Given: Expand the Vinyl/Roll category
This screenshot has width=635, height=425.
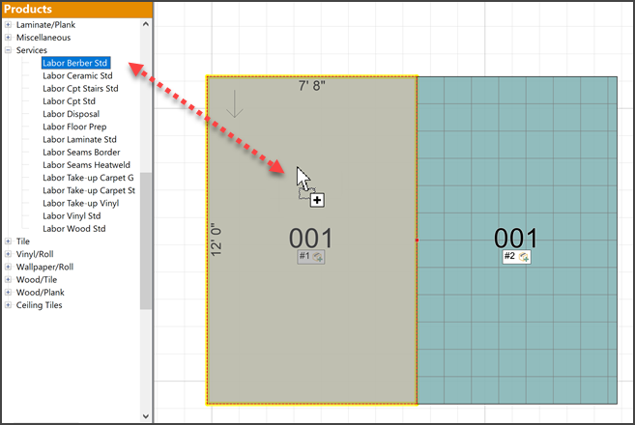Looking at the screenshot, I should [x=8, y=254].
